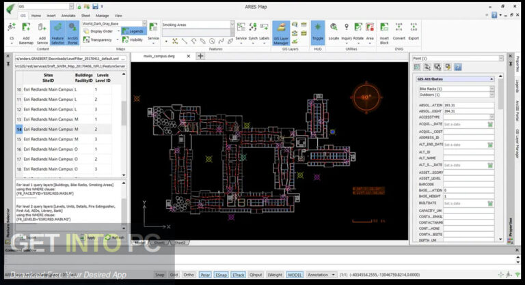
Task: Toggle ETrack in status bar
Action: [x=238, y=275]
